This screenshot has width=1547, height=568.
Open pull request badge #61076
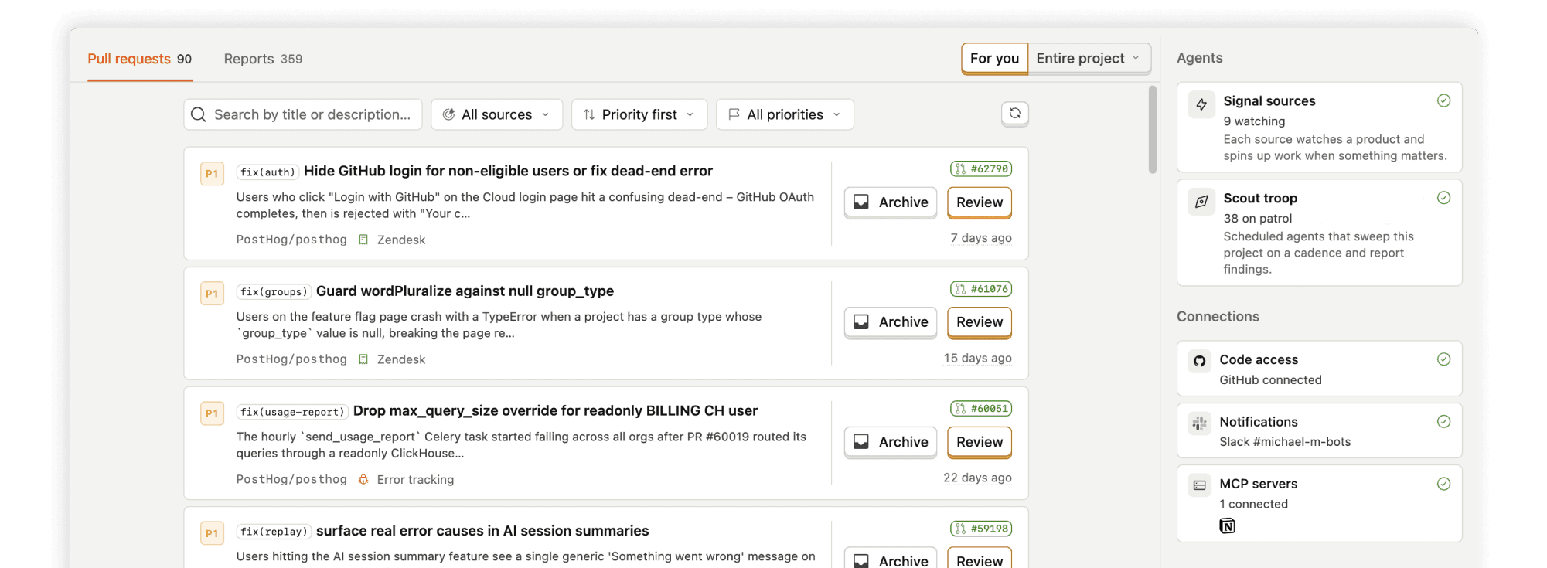pos(981,289)
